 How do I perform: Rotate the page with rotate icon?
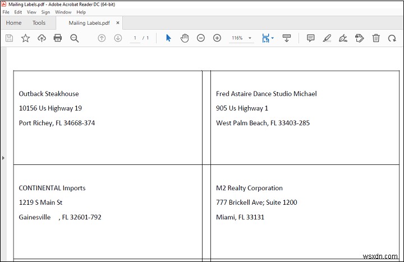click(x=392, y=38)
